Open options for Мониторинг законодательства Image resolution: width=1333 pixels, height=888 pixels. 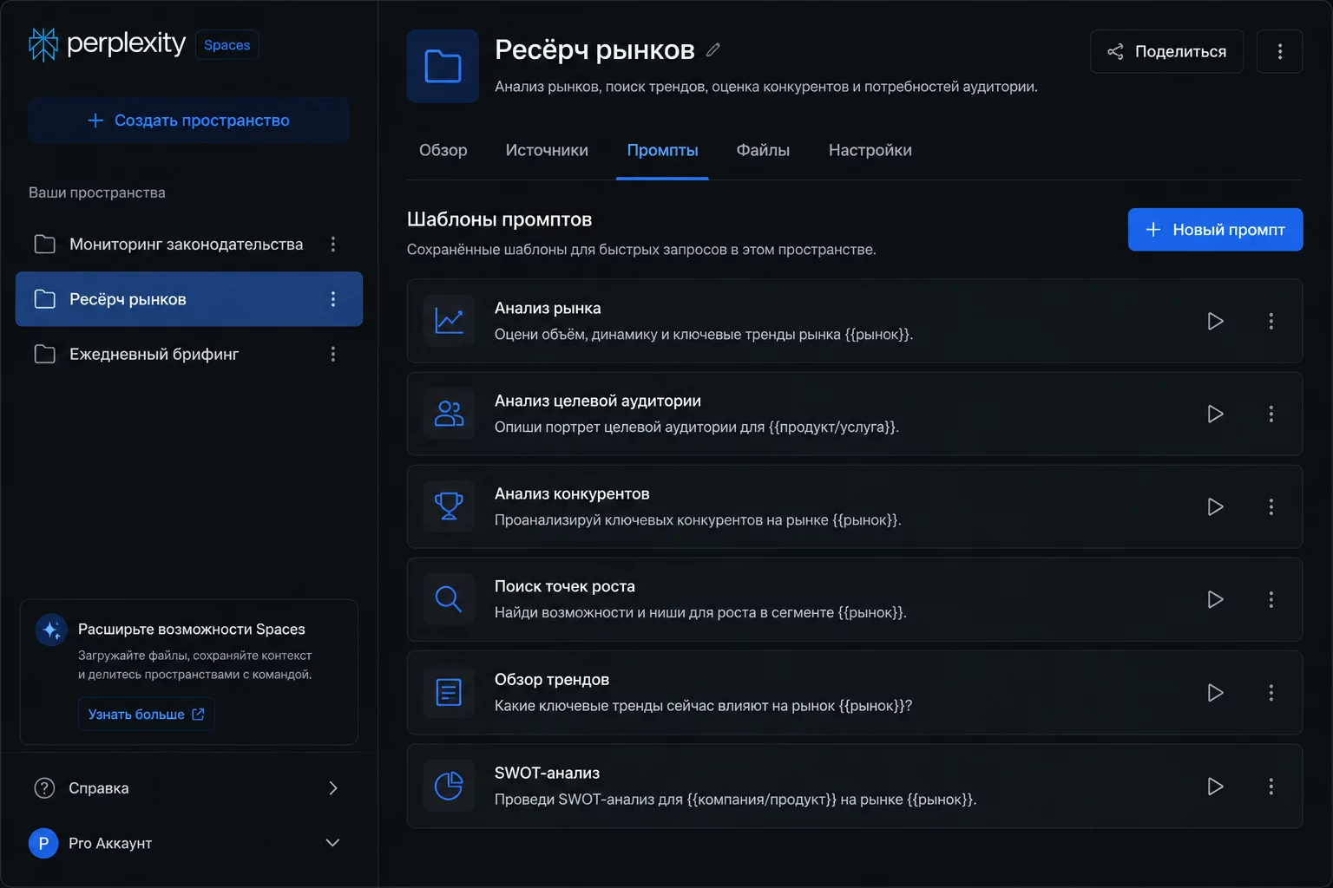tap(333, 245)
